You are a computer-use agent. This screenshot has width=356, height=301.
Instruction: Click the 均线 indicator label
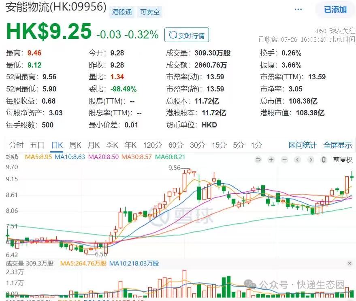point(12,157)
